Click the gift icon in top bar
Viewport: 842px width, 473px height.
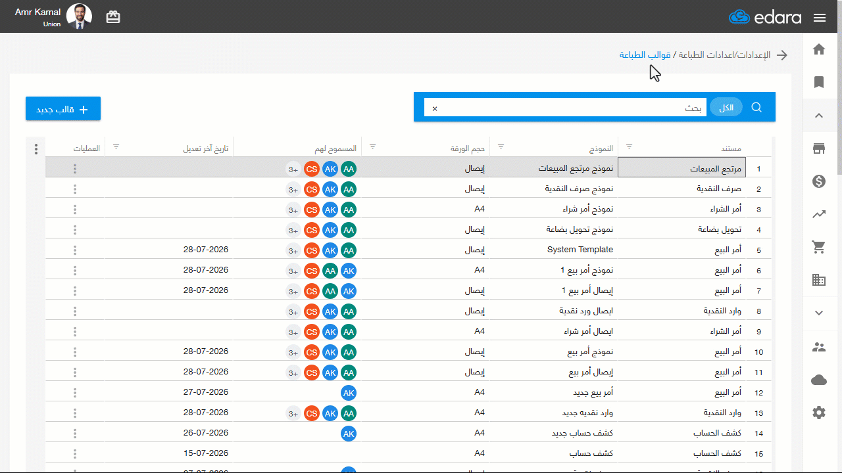click(113, 17)
